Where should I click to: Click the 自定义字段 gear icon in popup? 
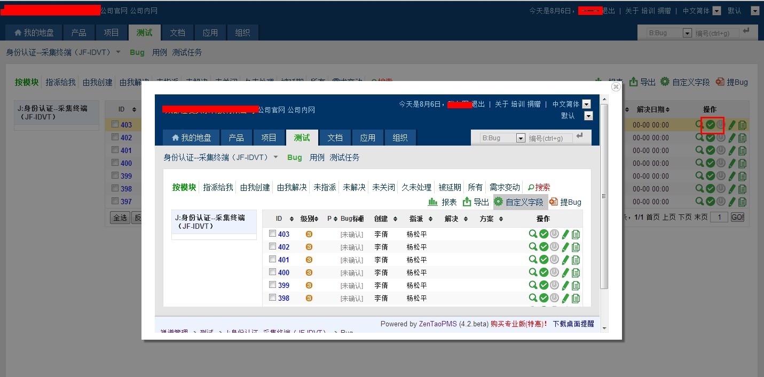click(498, 202)
